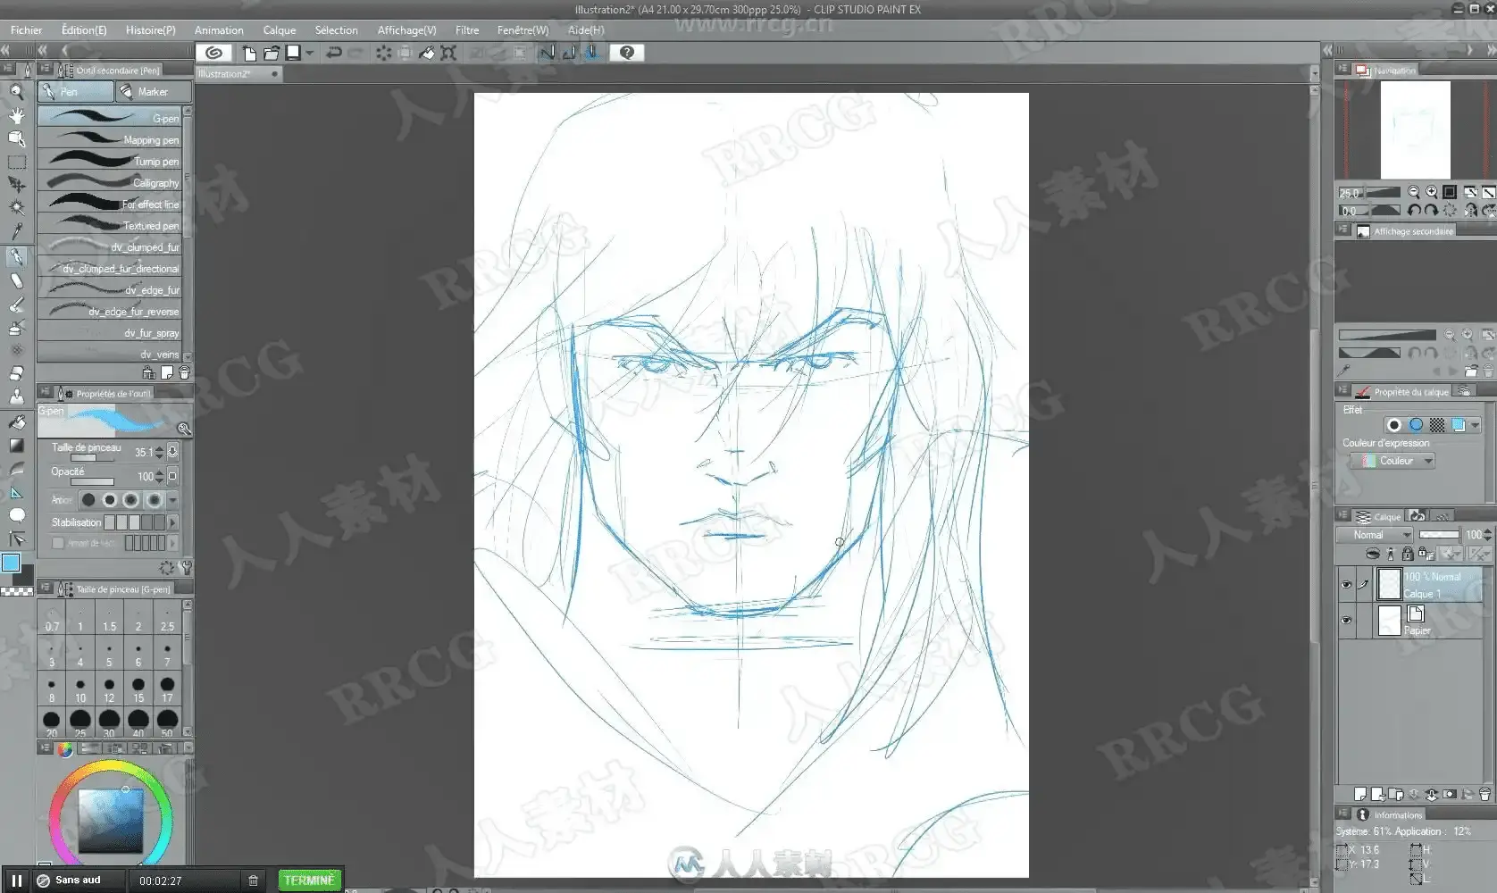Rotate canvas left in Navigation panel

(1414, 211)
